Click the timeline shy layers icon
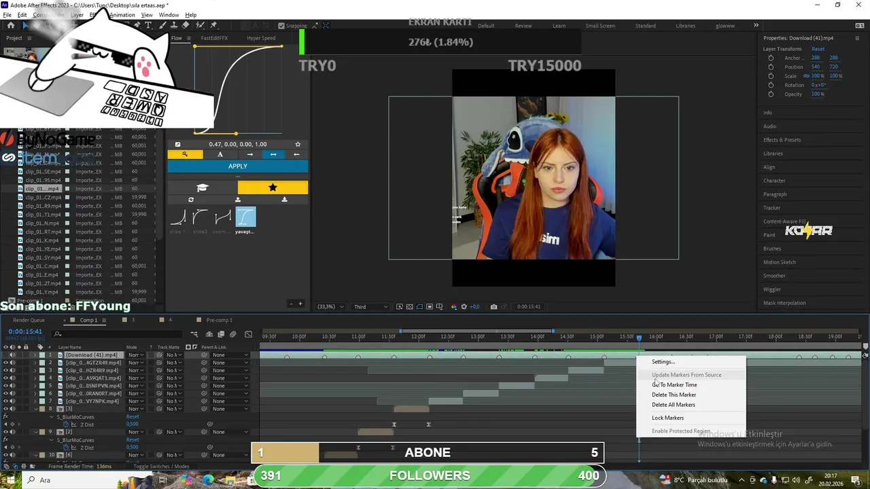870x489 pixels. 209,334
